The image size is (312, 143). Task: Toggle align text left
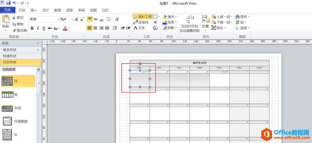coord(90,28)
